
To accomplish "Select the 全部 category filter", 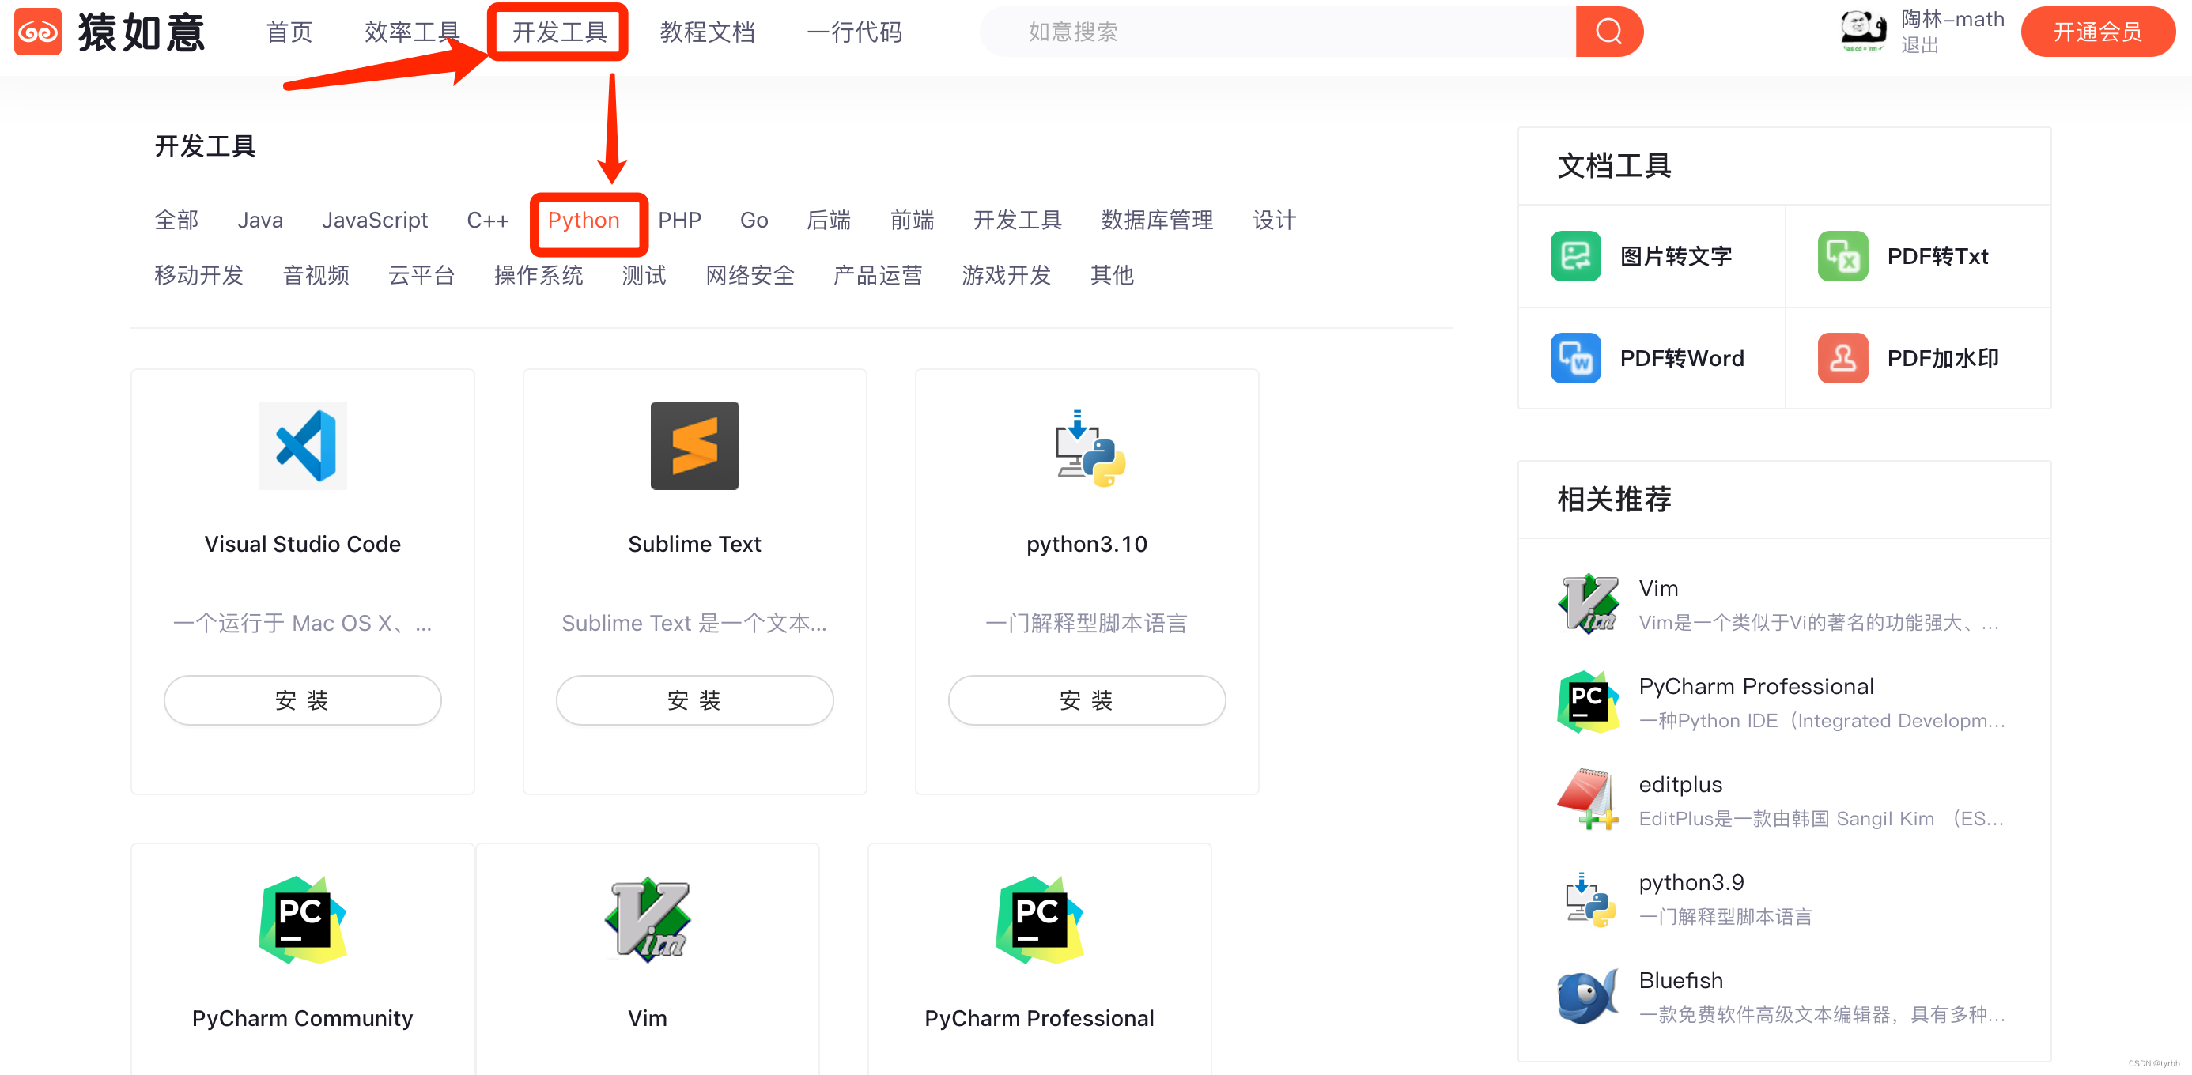I will (176, 221).
